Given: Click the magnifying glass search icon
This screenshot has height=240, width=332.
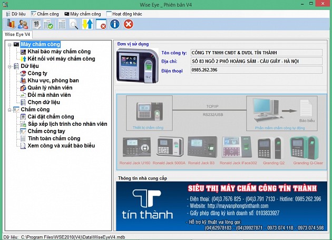Looking at the screenshot, I should pos(74,24).
